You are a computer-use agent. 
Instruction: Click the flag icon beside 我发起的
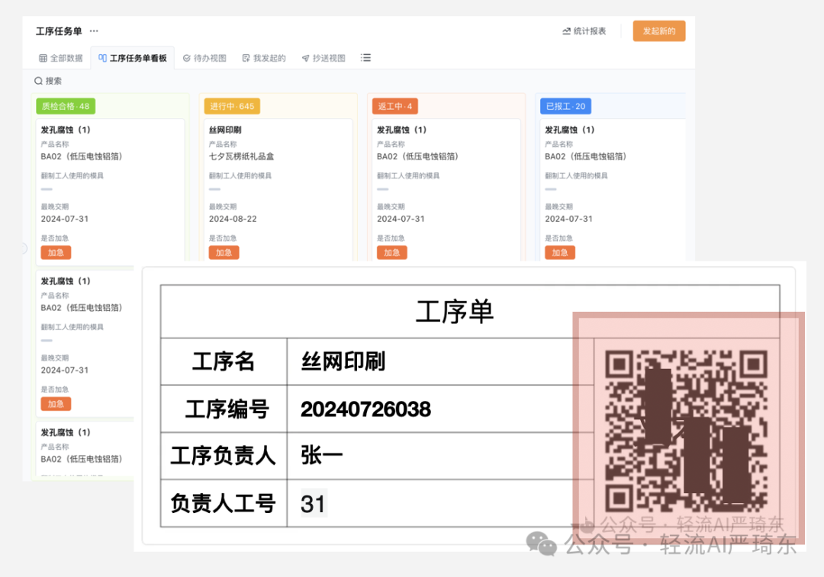pos(246,57)
